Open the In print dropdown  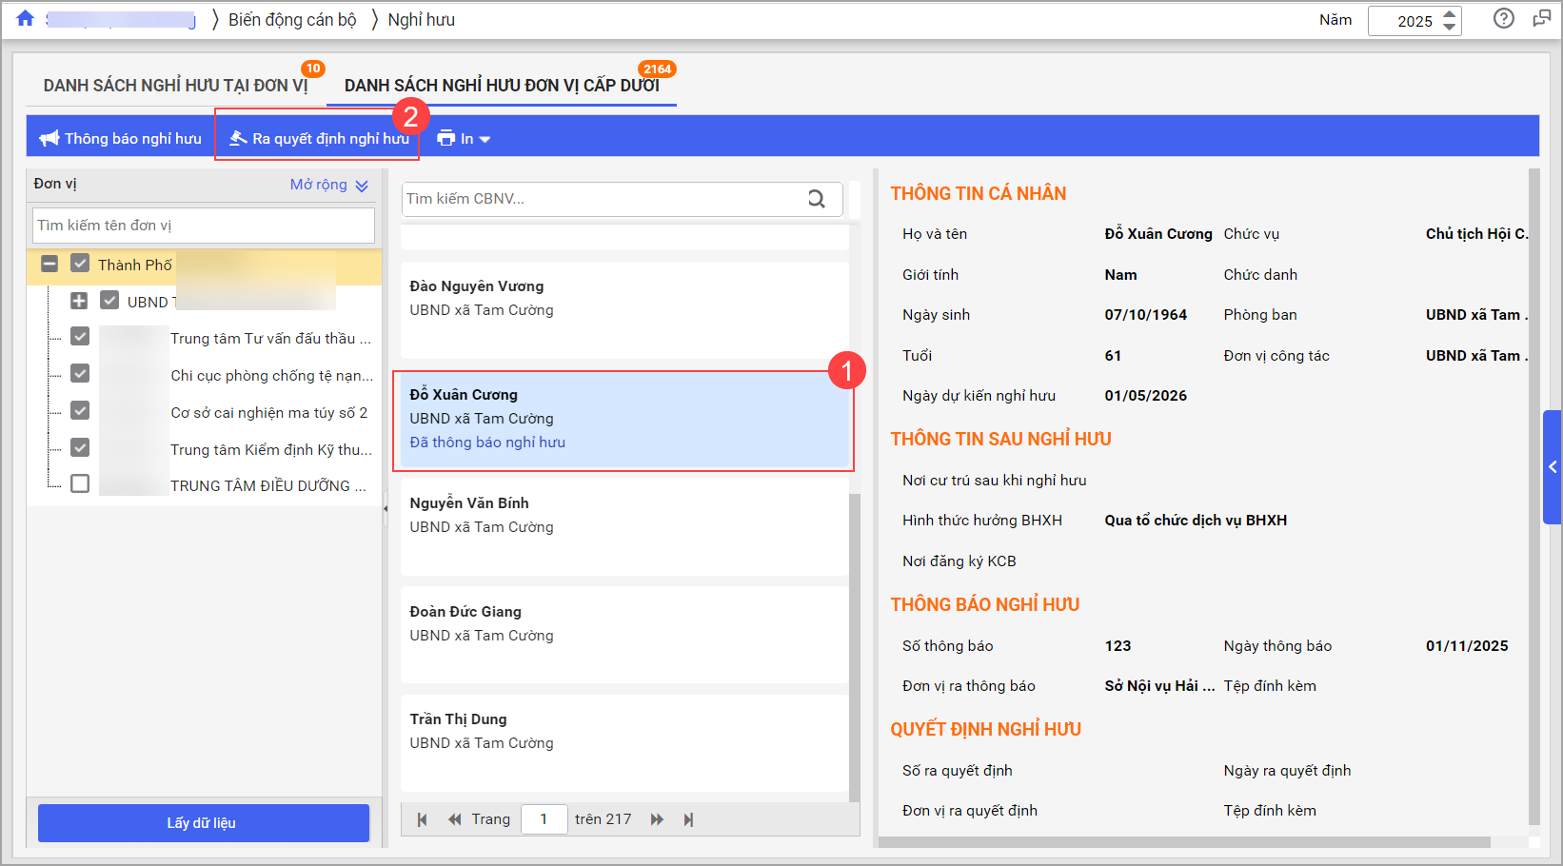coord(464,139)
